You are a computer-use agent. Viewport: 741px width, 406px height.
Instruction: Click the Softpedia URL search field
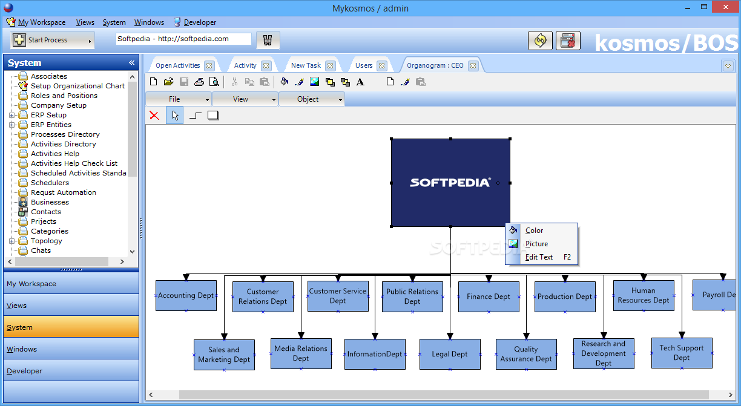[x=183, y=39]
